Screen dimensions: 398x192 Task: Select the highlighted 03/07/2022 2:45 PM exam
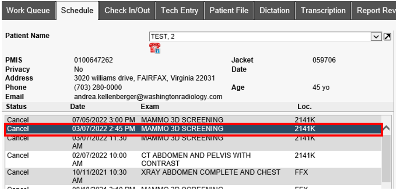coord(182,129)
